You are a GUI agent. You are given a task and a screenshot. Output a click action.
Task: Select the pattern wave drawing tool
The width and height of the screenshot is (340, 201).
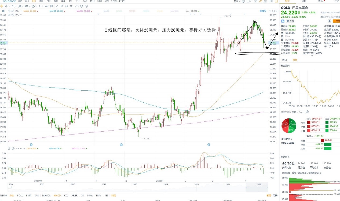(20, 6)
